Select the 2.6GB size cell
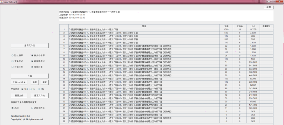Viewport: 284px width, 125px height. 253,43
